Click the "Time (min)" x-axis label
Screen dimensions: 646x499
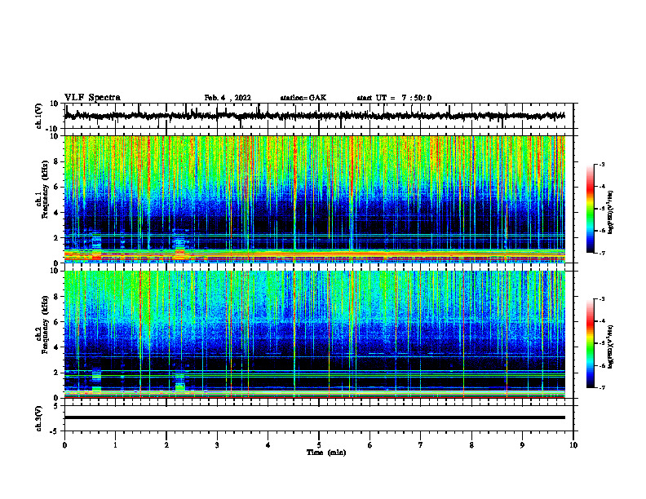(326, 453)
